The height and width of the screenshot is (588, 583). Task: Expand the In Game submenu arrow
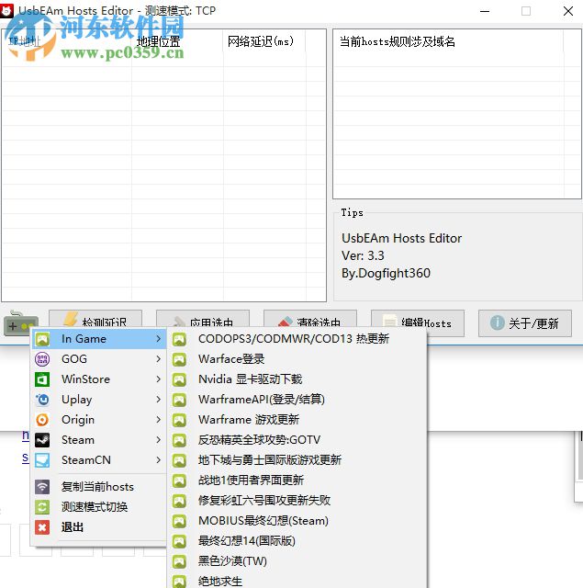pyautogui.click(x=159, y=339)
